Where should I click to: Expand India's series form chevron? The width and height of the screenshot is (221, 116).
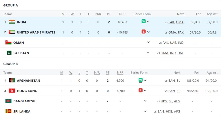[x=148, y=22]
